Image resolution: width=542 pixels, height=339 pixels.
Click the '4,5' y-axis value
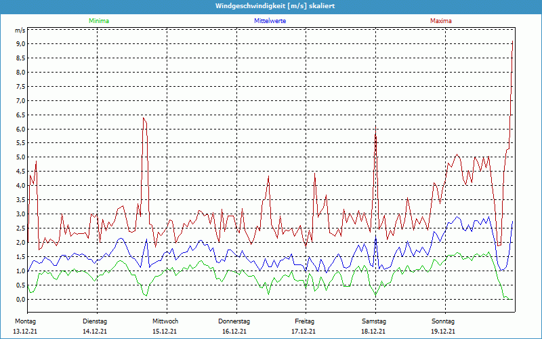coord(20,172)
